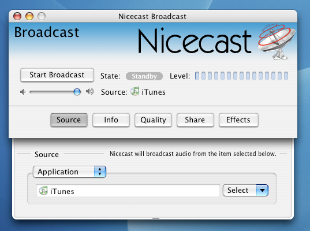
Task: Click the low volume speaker icon
Action: [23, 92]
